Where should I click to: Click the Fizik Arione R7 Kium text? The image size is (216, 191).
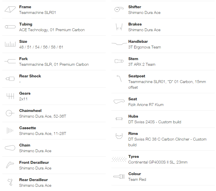(146, 105)
